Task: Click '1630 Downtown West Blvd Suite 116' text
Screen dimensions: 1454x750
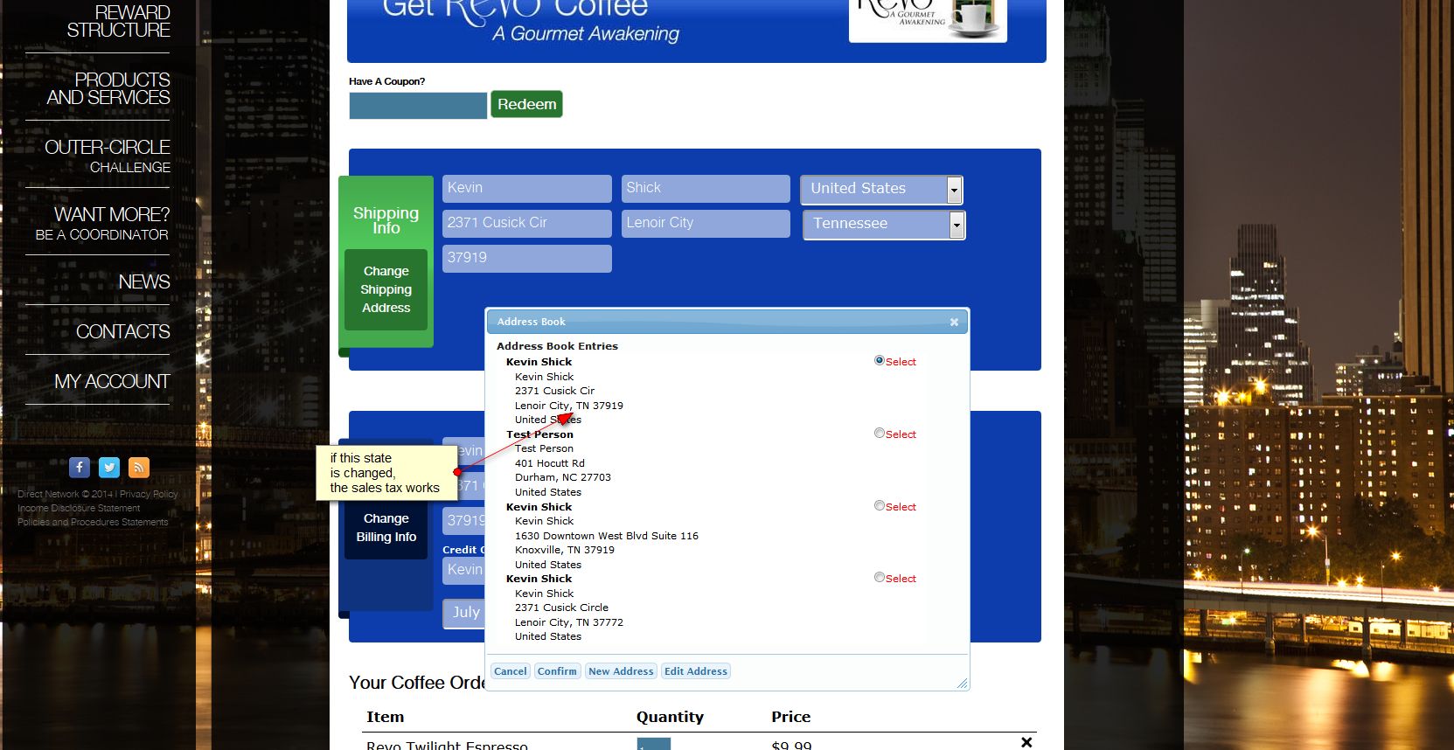Action: [607, 536]
